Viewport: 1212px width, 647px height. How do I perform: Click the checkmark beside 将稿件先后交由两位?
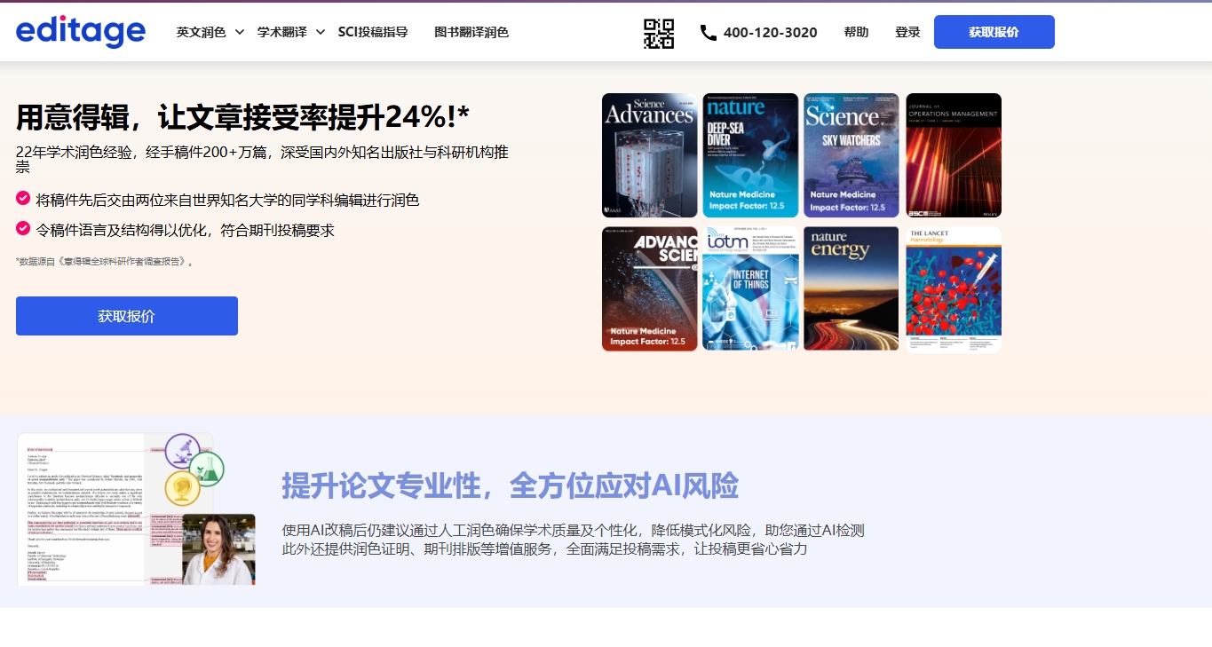23,199
